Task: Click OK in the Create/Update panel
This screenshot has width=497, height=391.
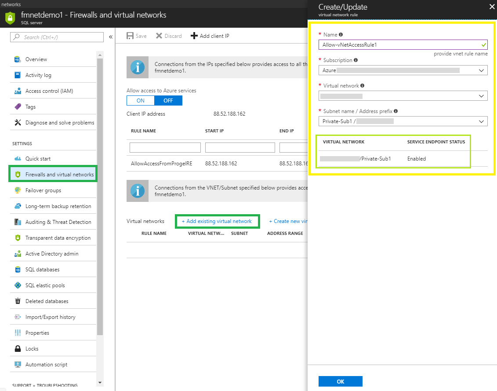Action: pos(341,381)
